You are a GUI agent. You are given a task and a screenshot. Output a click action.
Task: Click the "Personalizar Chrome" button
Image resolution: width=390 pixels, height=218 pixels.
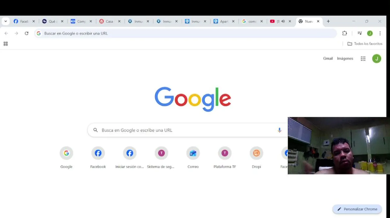tap(357, 209)
